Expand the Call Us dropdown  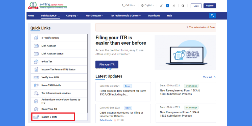129,6
